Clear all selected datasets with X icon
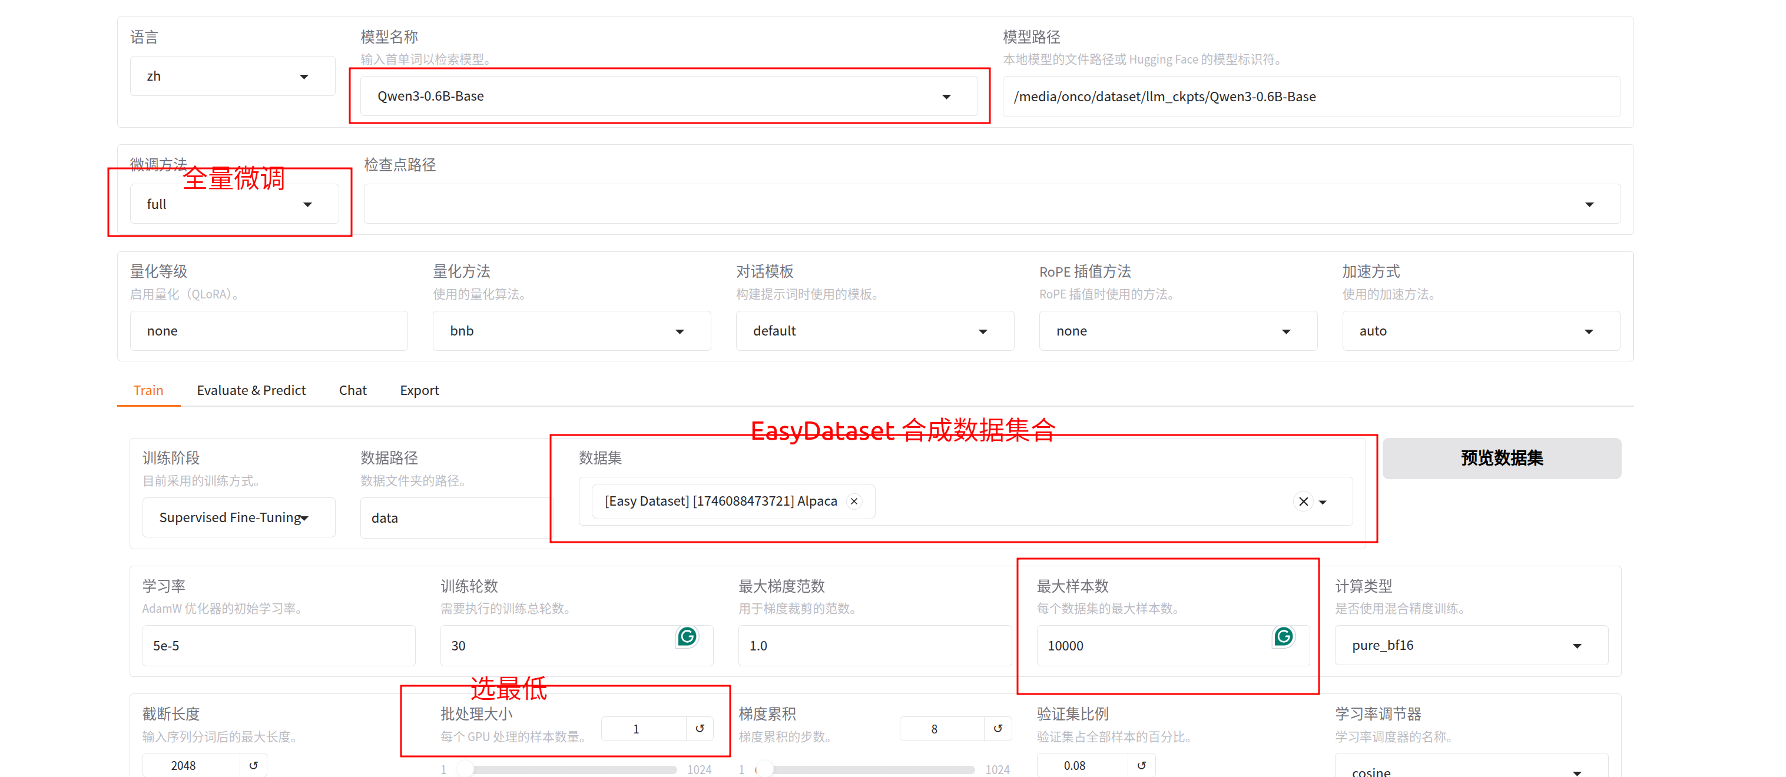Image resolution: width=1786 pixels, height=777 pixels. click(1304, 501)
